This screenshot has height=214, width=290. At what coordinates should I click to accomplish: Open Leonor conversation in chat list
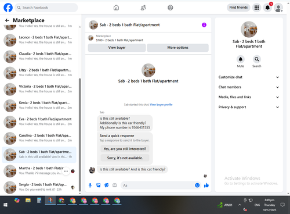tap(39, 40)
